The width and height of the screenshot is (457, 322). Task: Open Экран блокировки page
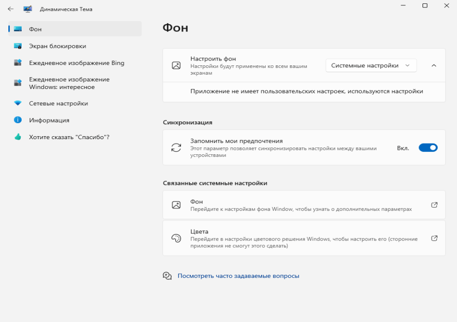click(x=75, y=46)
